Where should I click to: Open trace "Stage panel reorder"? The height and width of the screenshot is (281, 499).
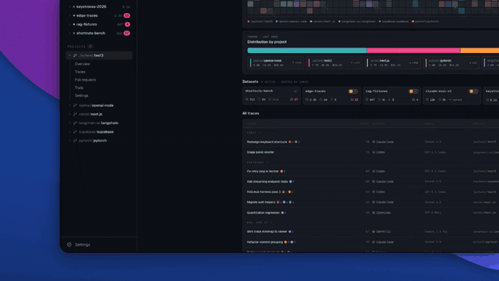pyautogui.click(x=260, y=152)
